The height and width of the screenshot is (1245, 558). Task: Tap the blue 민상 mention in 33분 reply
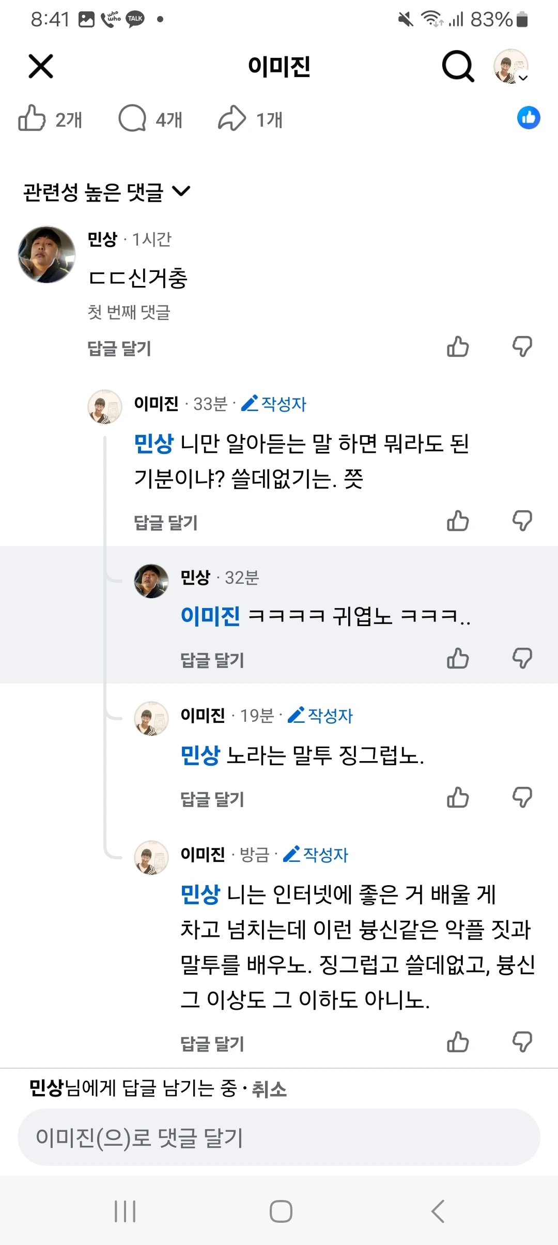(x=153, y=444)
